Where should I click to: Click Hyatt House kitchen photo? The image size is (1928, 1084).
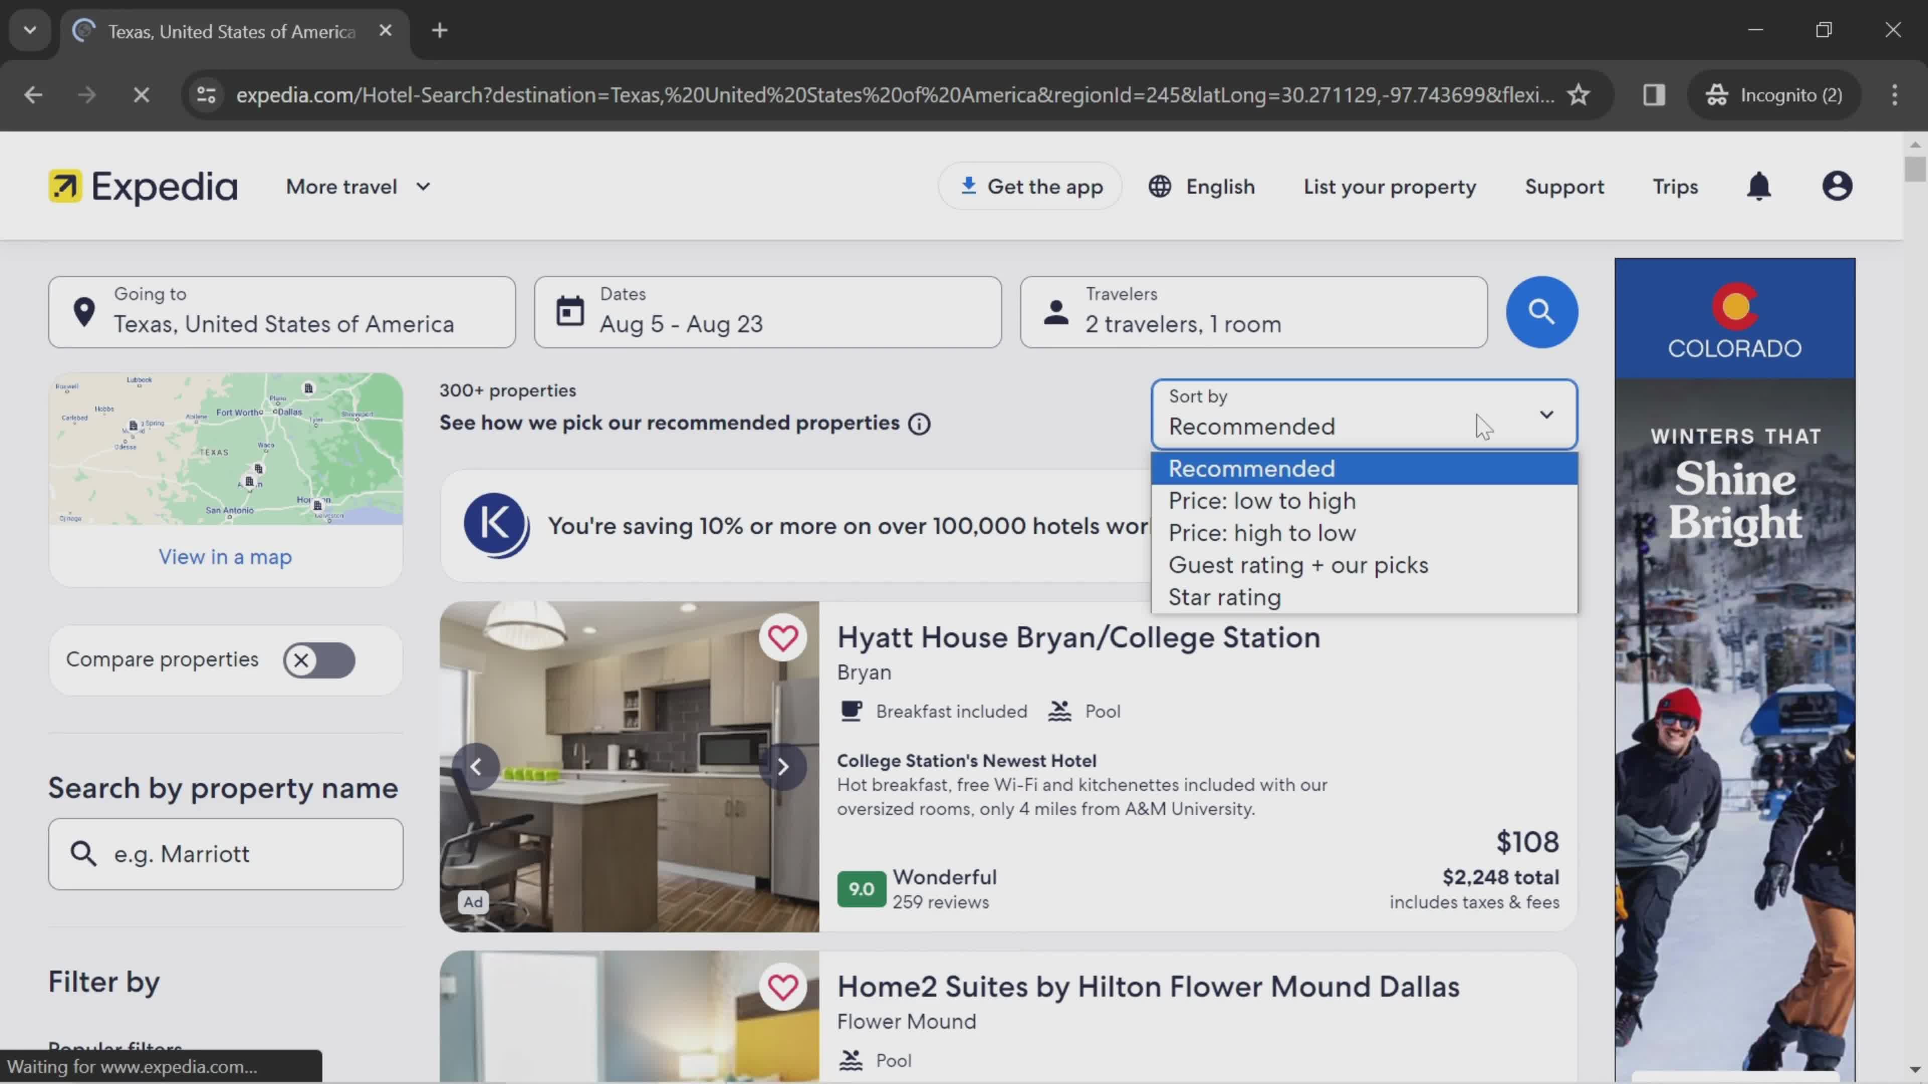[630, 767]
